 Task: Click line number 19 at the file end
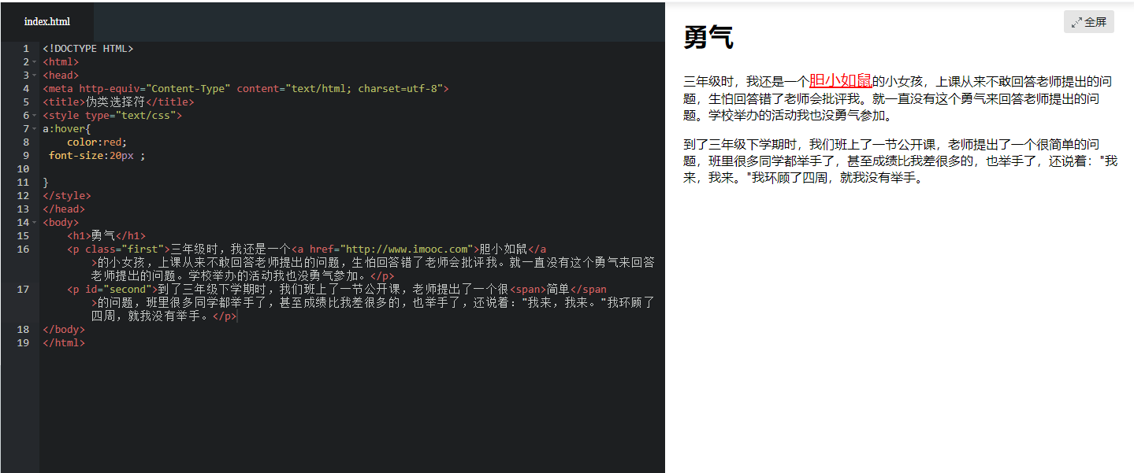pos(23,342)
